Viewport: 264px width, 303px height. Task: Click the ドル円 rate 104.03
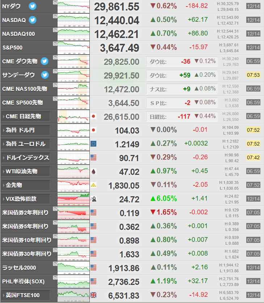coord(127,131)
